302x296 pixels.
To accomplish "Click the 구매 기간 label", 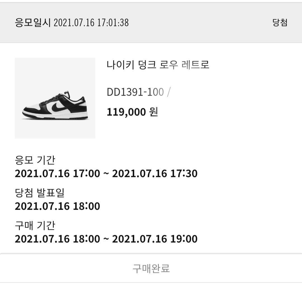I will click(35, 225).
